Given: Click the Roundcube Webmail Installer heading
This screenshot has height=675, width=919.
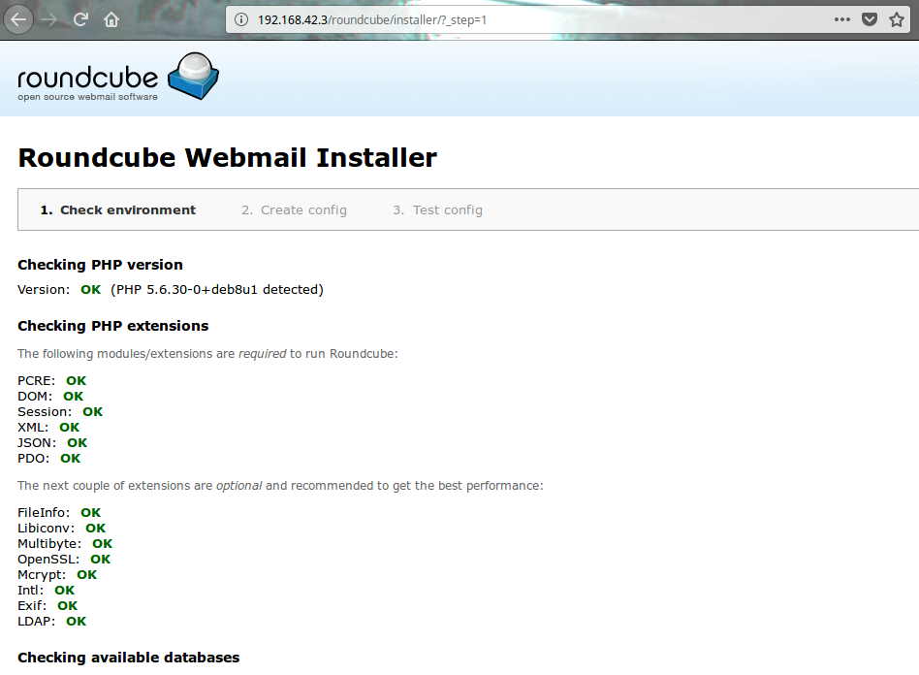Looking at the screenshot, I should pos(228,158).
